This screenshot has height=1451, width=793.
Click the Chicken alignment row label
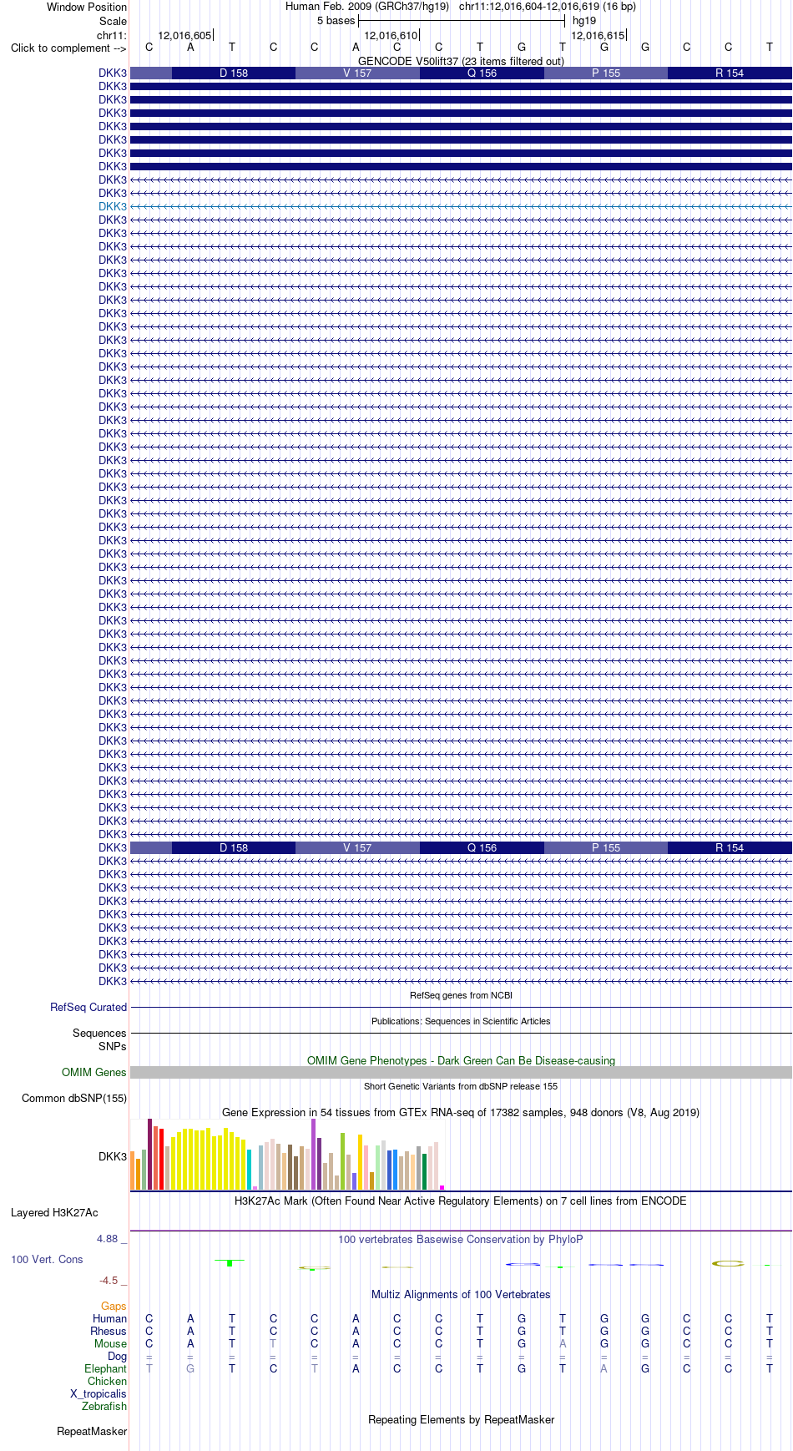point(107,1381)
